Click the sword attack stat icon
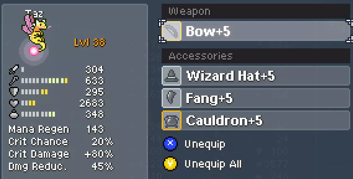 point(14,69)
